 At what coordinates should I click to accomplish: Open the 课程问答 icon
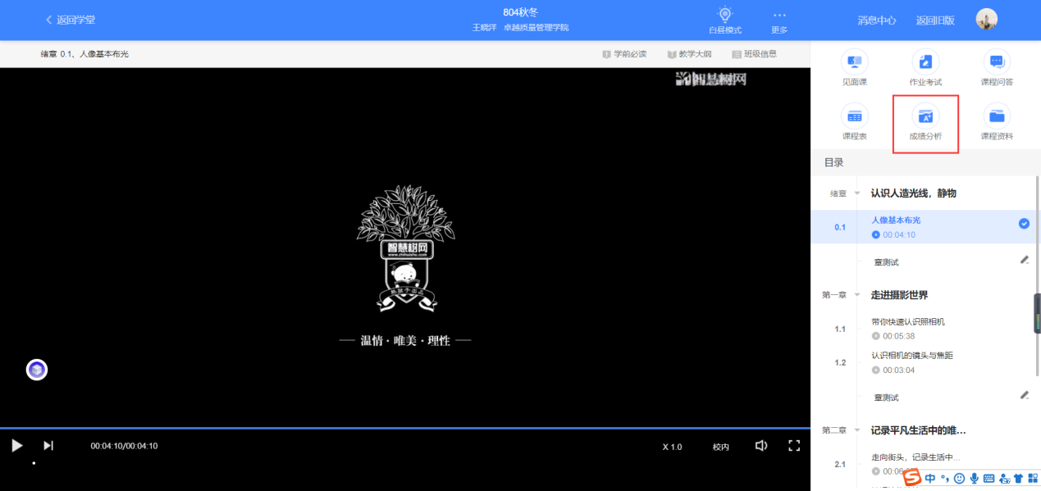coord(997,61)
